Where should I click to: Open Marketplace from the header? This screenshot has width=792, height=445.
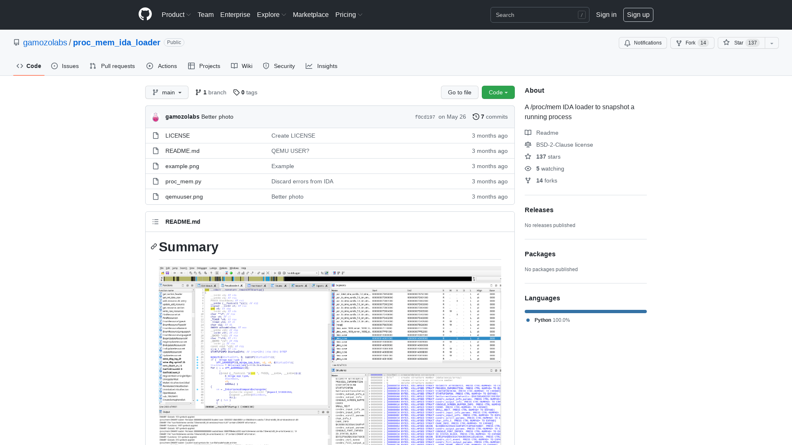coord(311,14)
